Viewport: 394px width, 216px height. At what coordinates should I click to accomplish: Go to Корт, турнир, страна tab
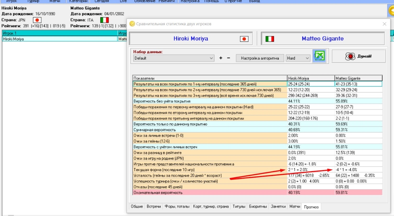pyautogui.click(x=211, y=206)
